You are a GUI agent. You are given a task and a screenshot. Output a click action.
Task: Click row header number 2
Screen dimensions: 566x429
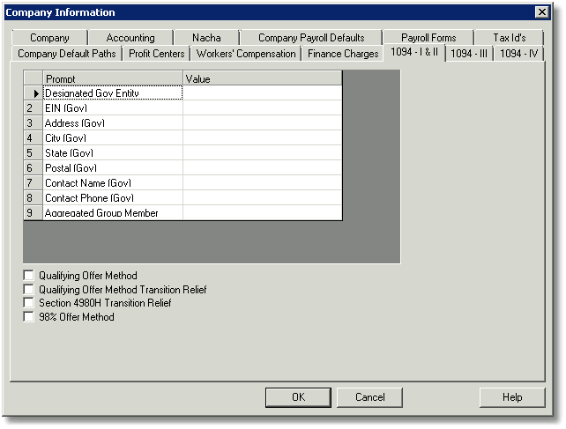tap(34, 107)
